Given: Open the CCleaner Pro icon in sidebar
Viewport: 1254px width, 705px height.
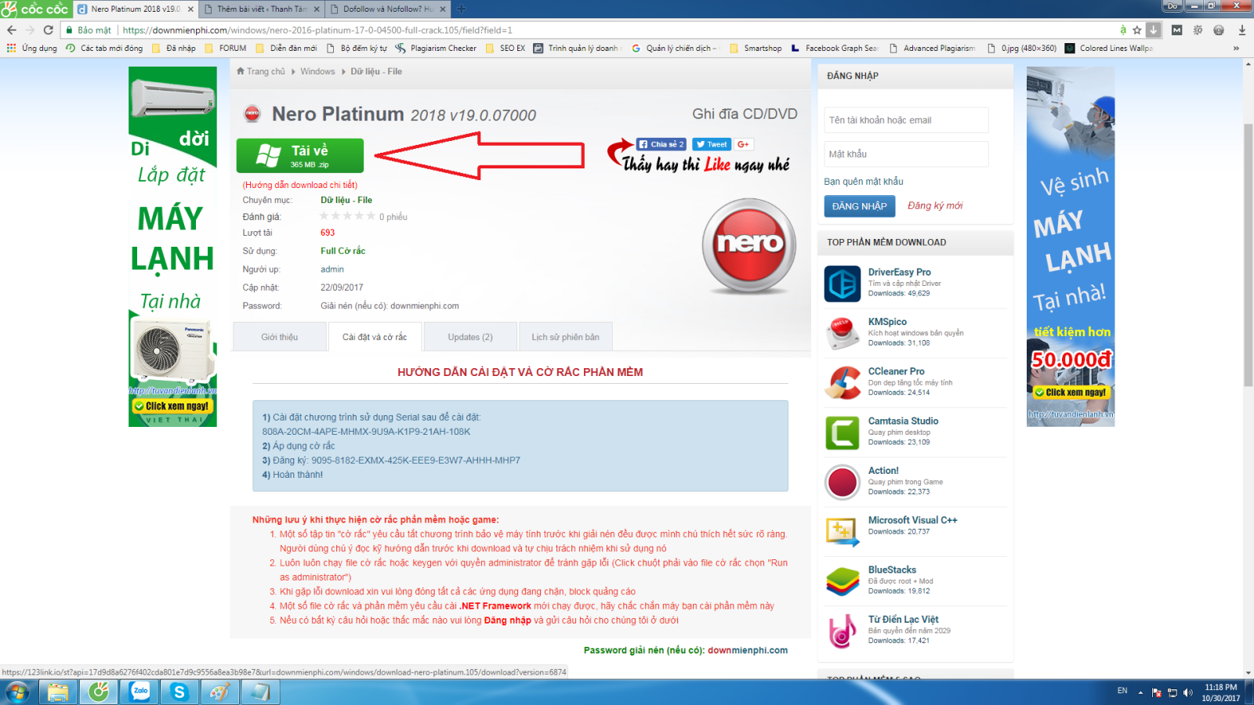Looking at the screenshot, I should pyautogui.click(x=843, y=382).
